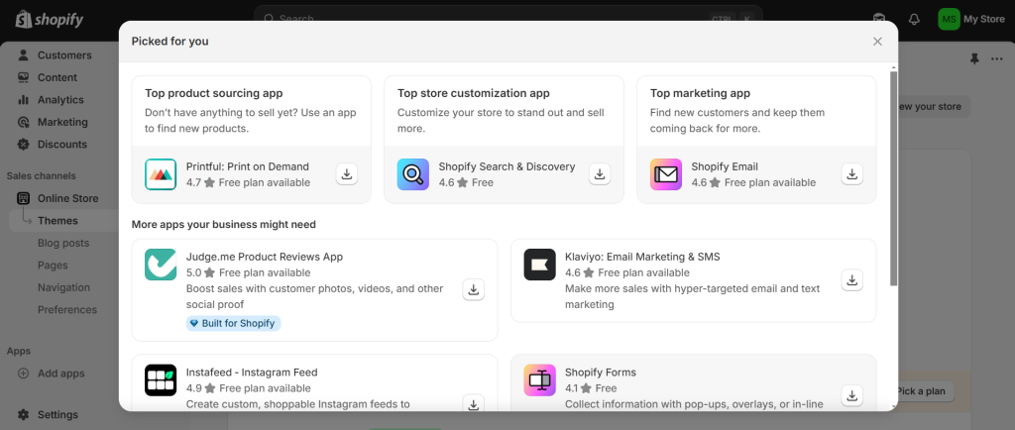Open the Shopify Search & Discovery title
Image resolution: width=1015 pixels, height=430 pixels.
click(x=507, y=166)
